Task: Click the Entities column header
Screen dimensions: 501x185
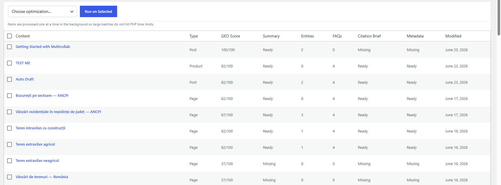Action: pyautogui.click(x=307, y=36)
